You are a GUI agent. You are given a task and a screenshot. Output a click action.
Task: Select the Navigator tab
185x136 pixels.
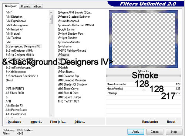tap(11, 6)
